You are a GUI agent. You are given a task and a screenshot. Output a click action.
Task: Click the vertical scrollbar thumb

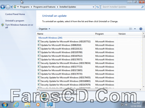pos(144,36)
